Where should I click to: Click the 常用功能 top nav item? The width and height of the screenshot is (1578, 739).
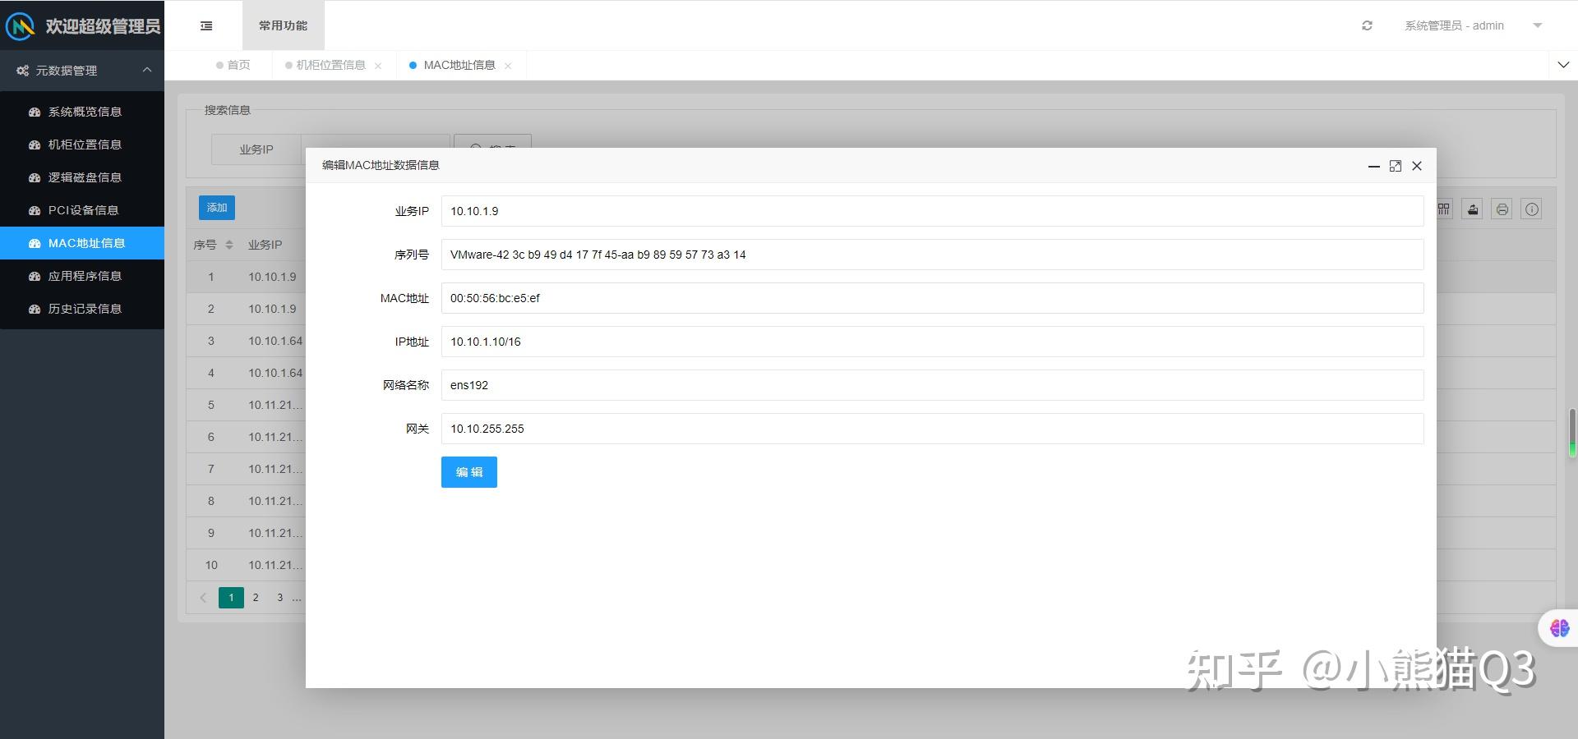(283, 25)
